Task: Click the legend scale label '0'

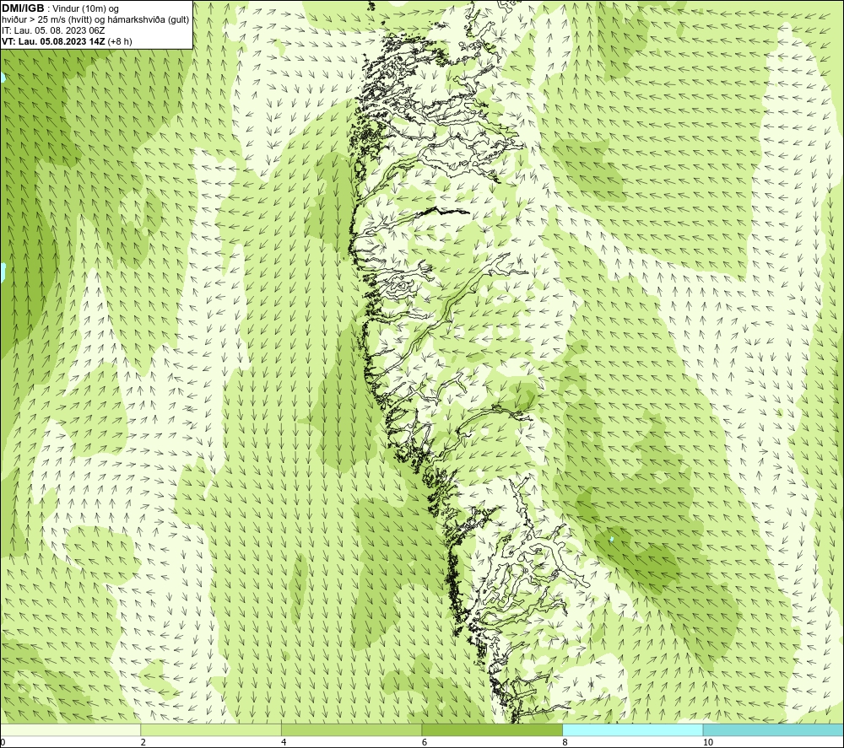Action: [x=3, y=743]
